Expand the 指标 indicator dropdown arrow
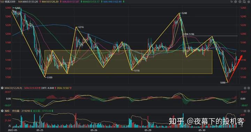Viewport: 251px width, 132px height. click(x=2, y=111)
